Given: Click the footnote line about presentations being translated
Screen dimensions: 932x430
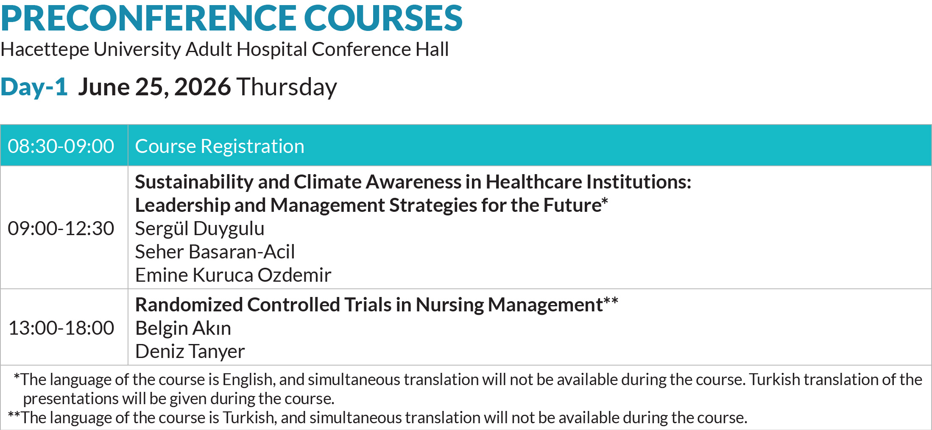Looking at the screenshot, I should pos(179,399).
